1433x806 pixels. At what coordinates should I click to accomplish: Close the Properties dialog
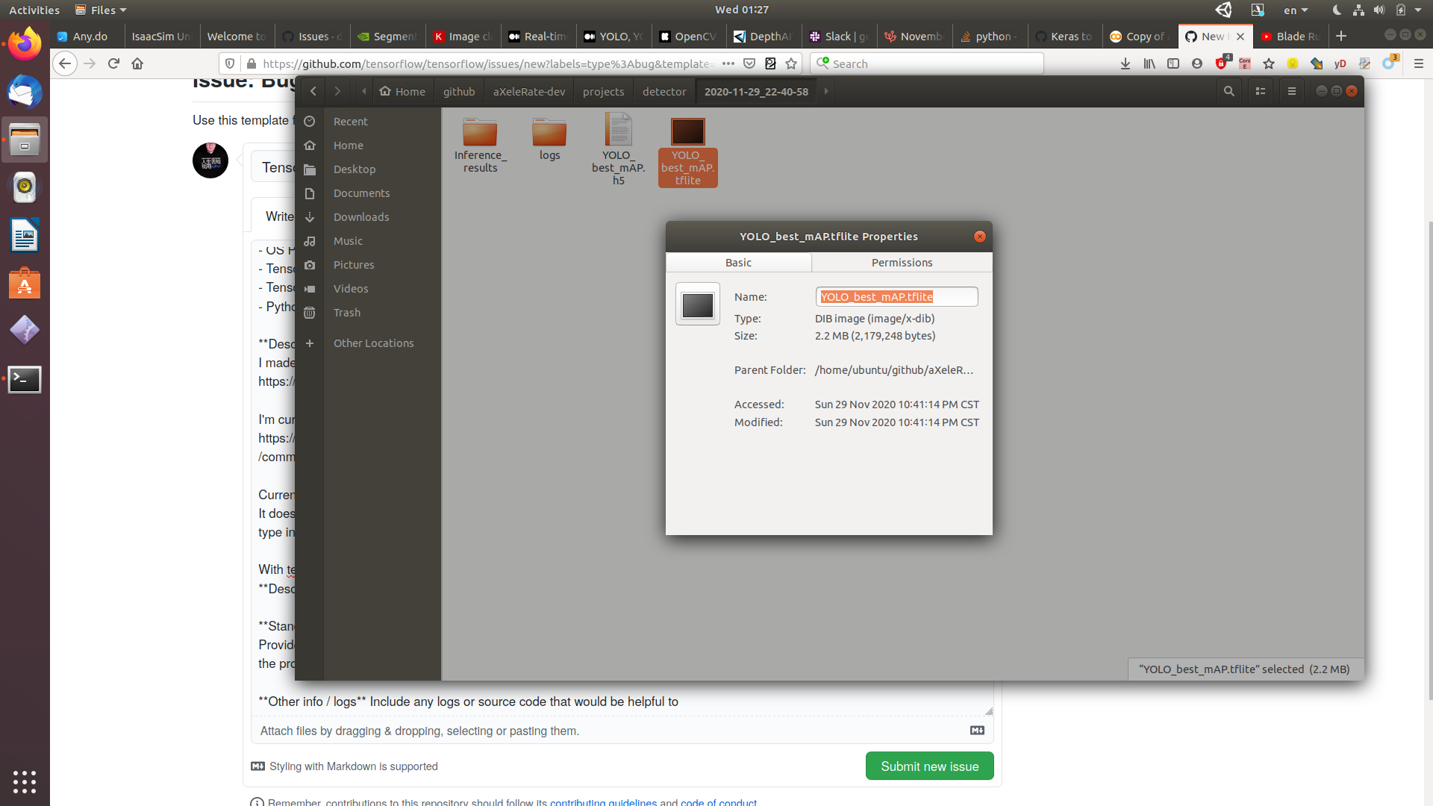(980, 237)
